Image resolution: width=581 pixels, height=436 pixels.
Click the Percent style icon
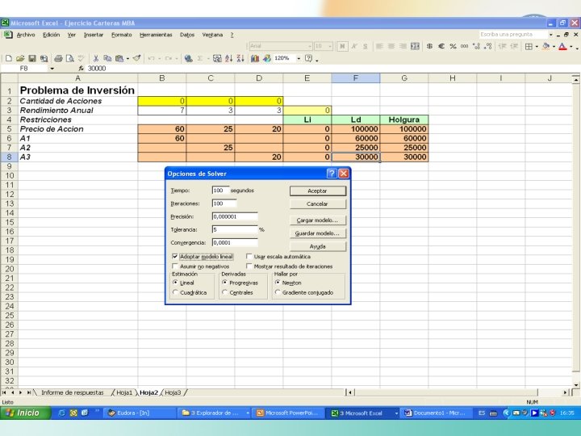pos(453,46)
